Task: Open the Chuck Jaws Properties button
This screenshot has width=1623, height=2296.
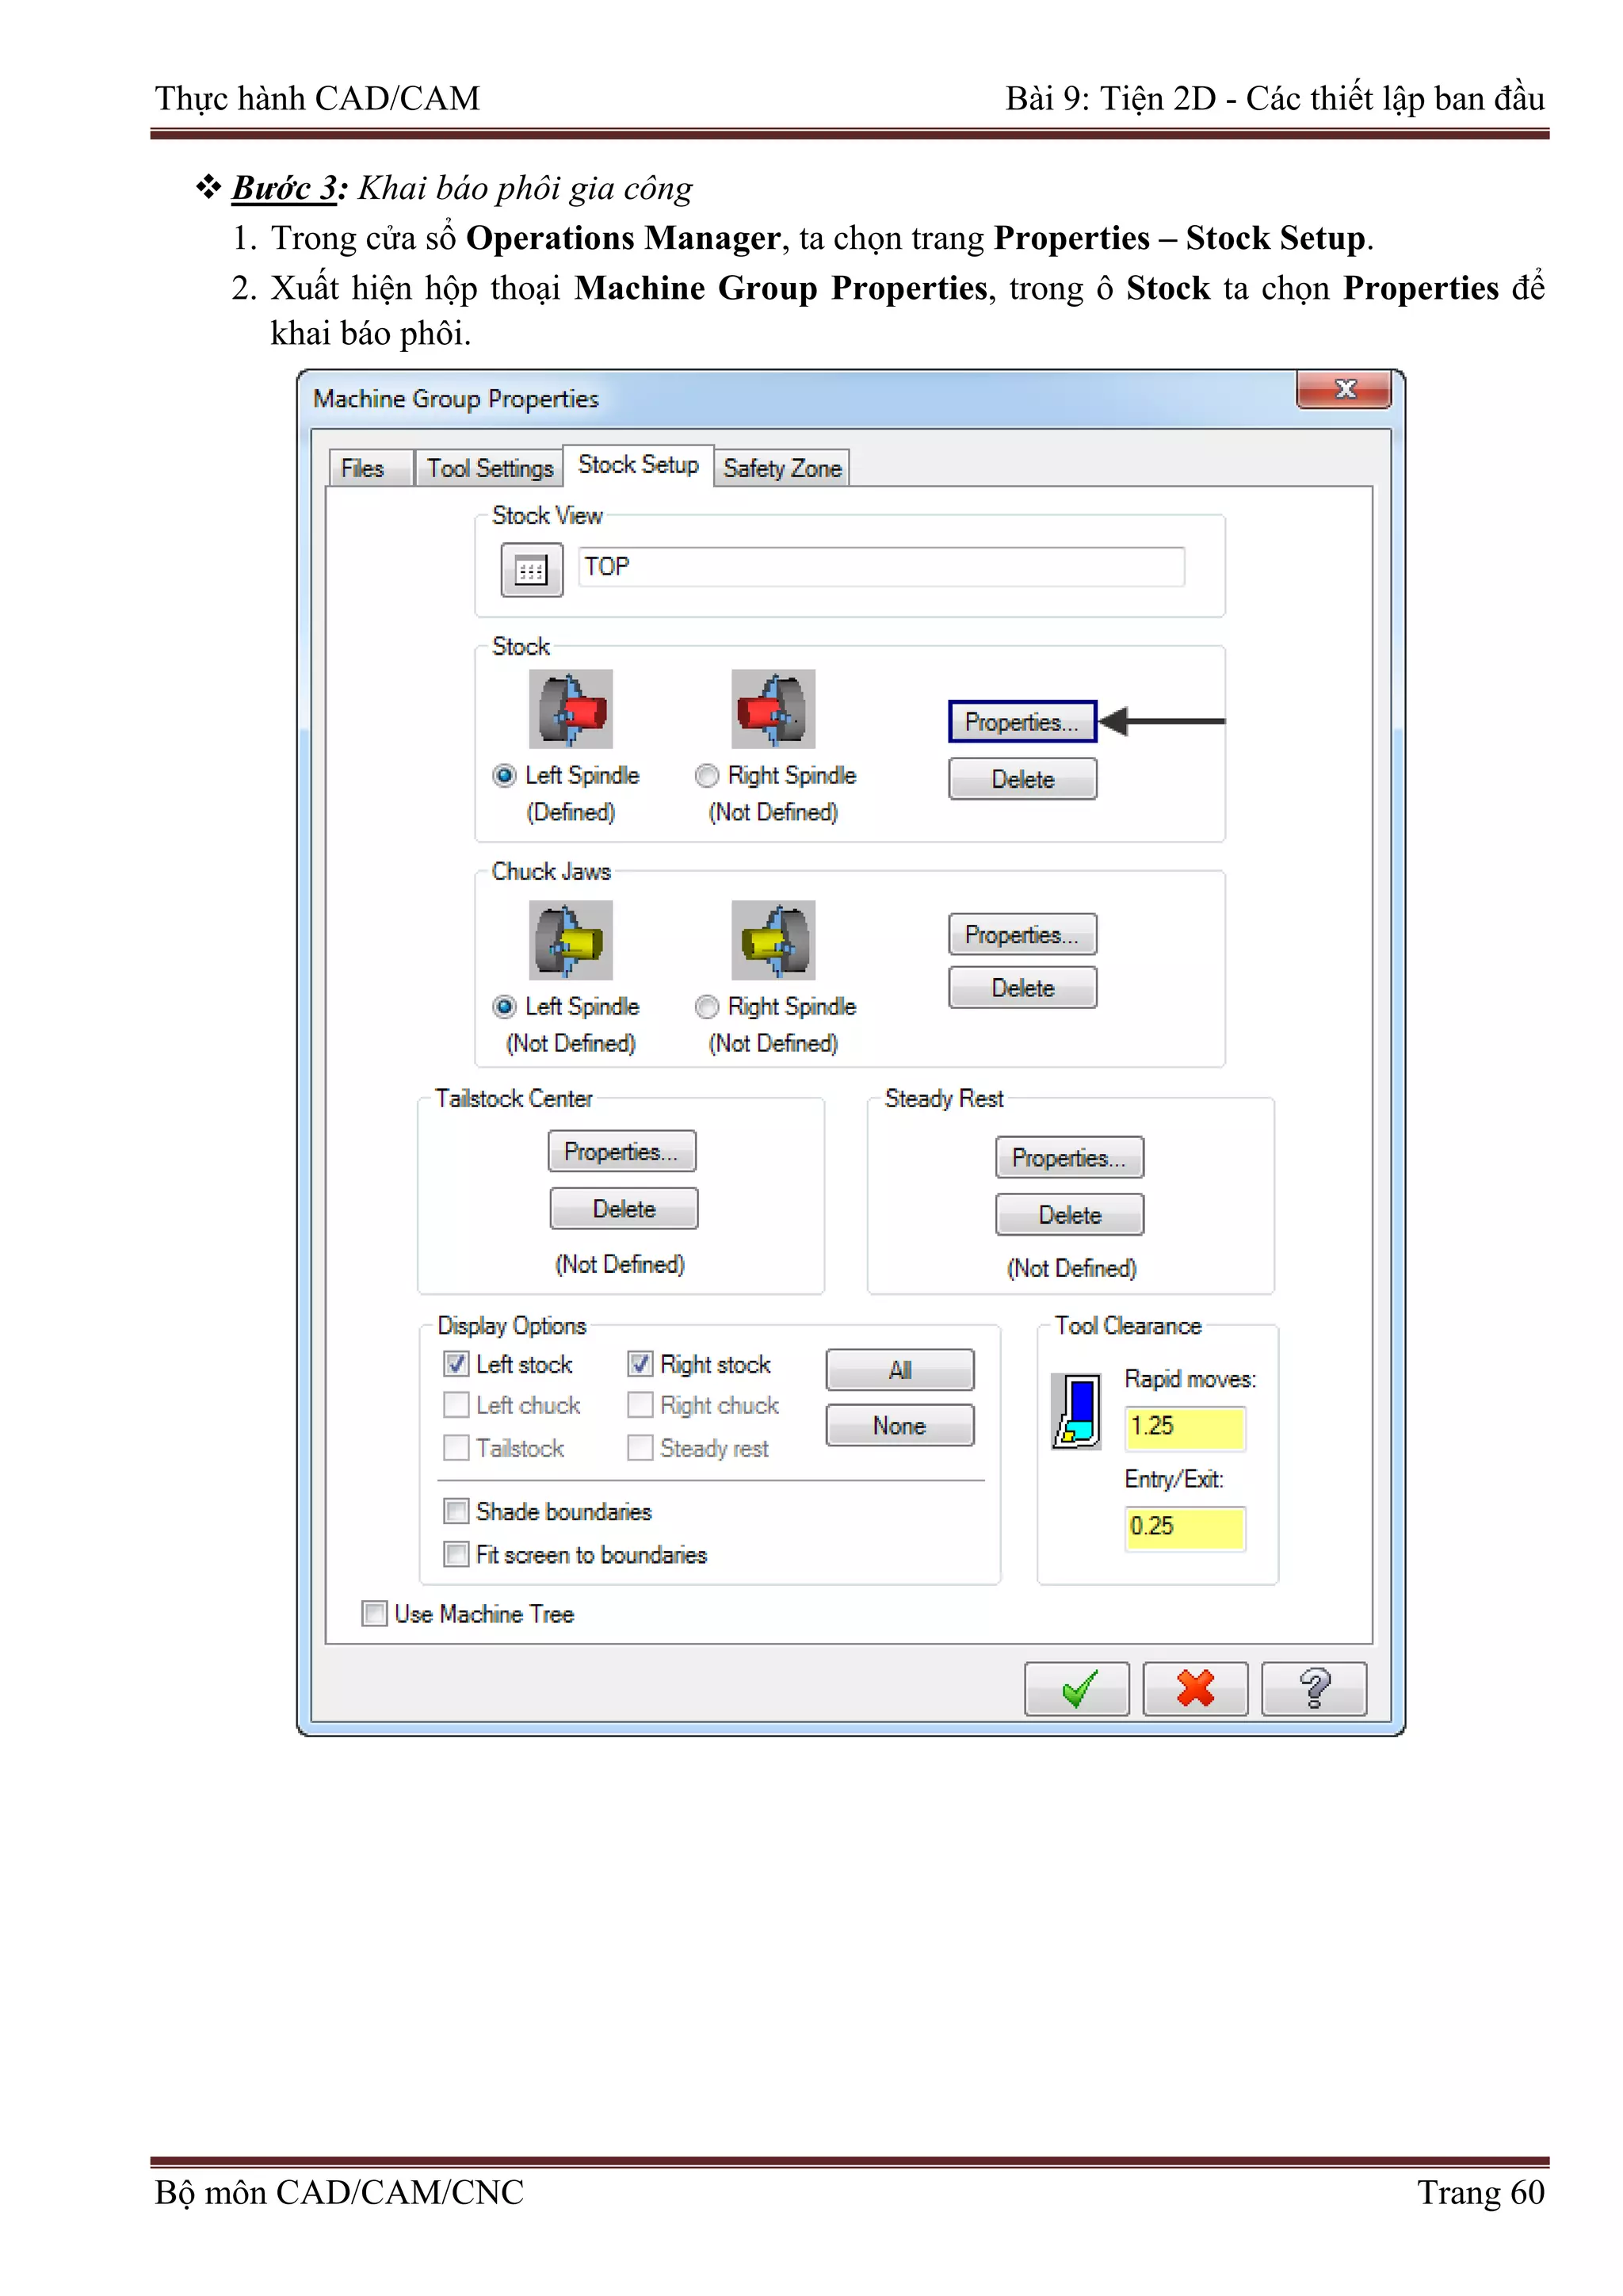Action: point(1022,934)
